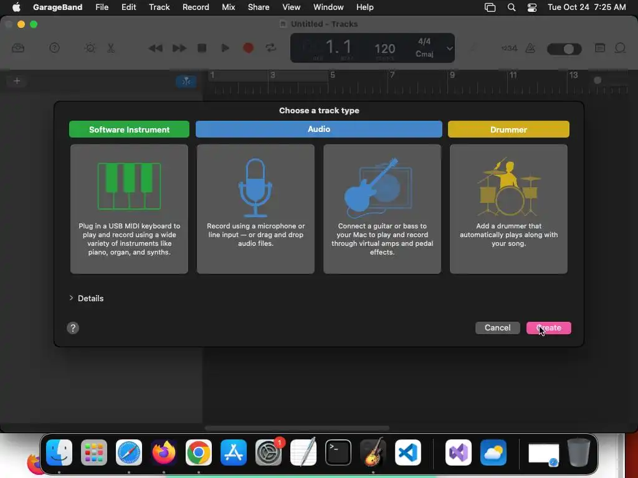Select the Drummer track card

click(508, 209)
